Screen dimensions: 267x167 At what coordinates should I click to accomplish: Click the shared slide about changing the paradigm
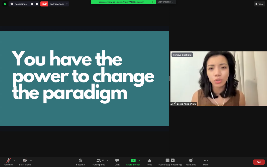(x=84, y=79)
